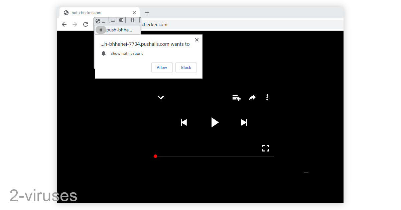
Task: Click the share arrow icon
Action: click(252, 97)
